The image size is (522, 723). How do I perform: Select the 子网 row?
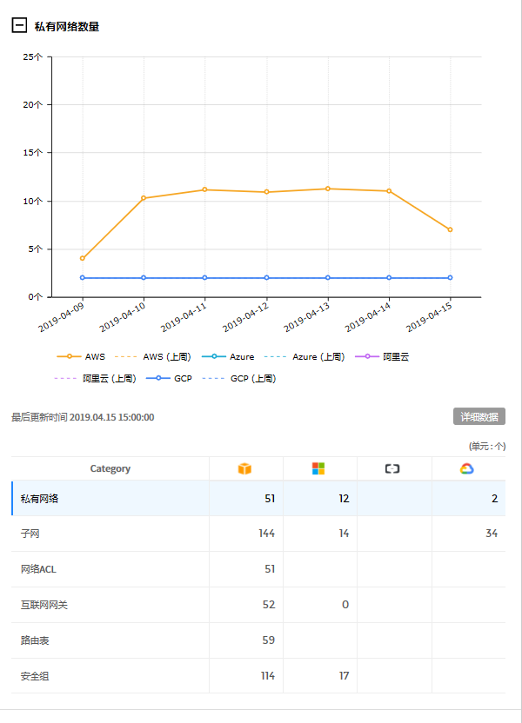110,534
